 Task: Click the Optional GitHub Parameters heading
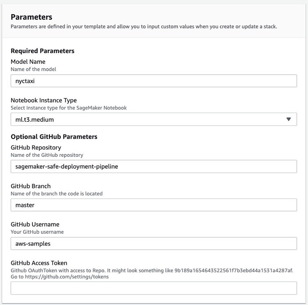pyautogui.click(x=54, y=137)
